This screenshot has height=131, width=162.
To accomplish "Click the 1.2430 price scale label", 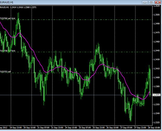I will pyautogui.click(x=157, y=59).
